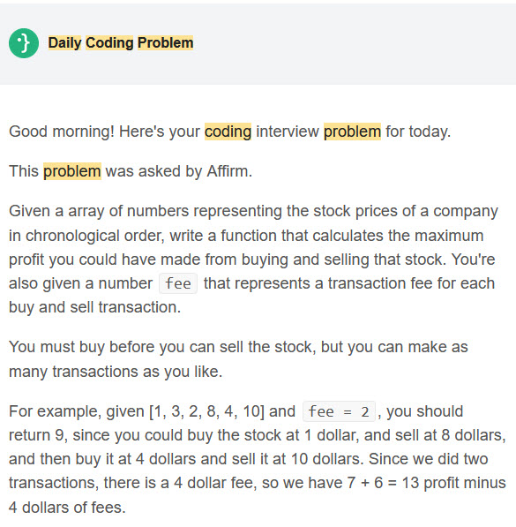Click the closing text '4 dollars of fees'

click(x=66, y=508)
